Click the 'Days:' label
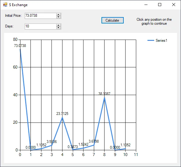181x167 pixels. [9, 26]
